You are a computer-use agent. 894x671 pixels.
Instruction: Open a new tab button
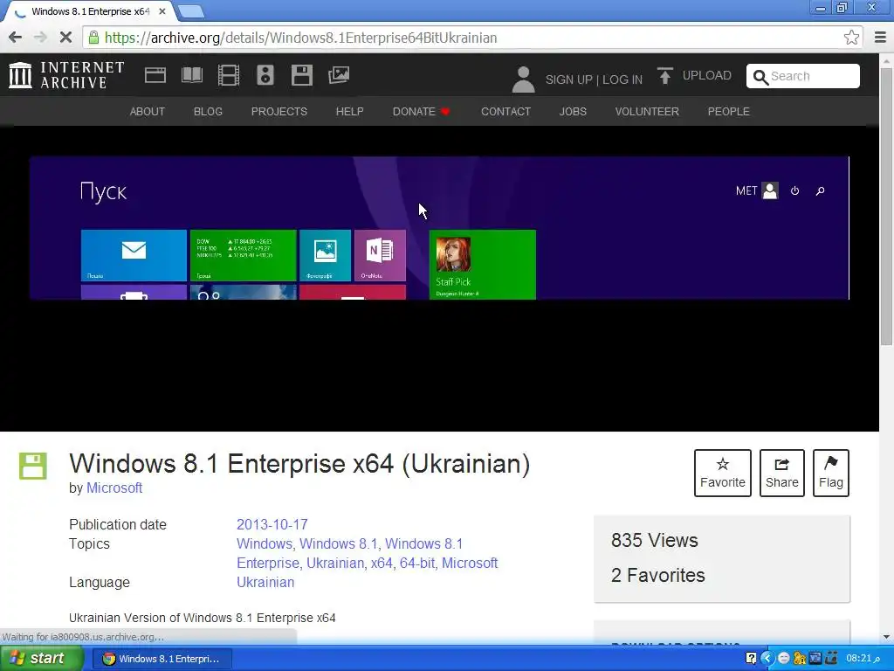190,11
